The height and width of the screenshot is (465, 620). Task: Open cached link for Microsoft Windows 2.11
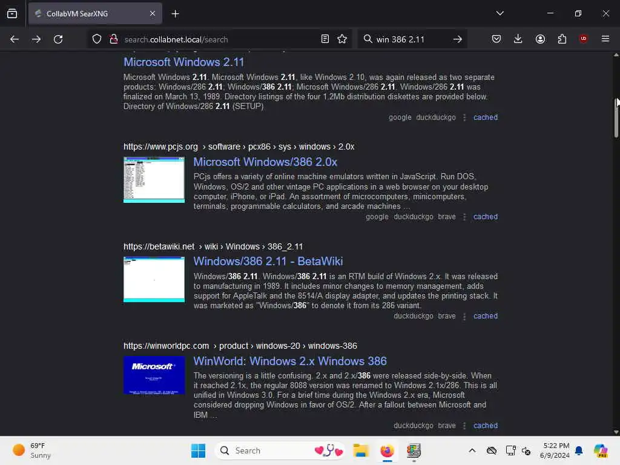[486, 117]
